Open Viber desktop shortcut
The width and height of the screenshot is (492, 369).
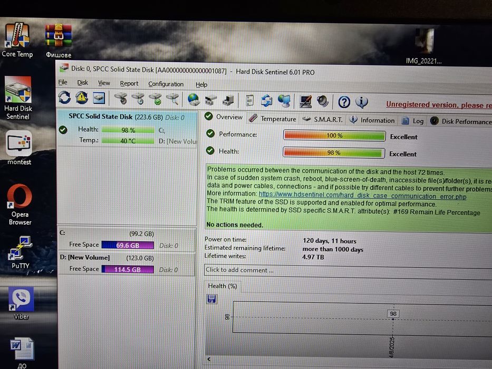tap(21, 304)
